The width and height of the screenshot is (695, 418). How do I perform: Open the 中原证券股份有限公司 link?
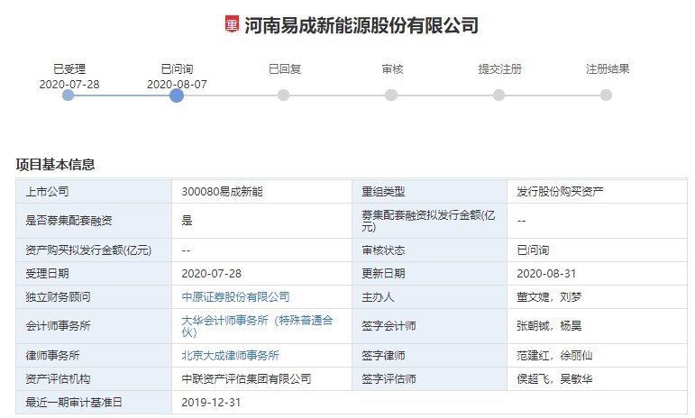tap(235, 296)
